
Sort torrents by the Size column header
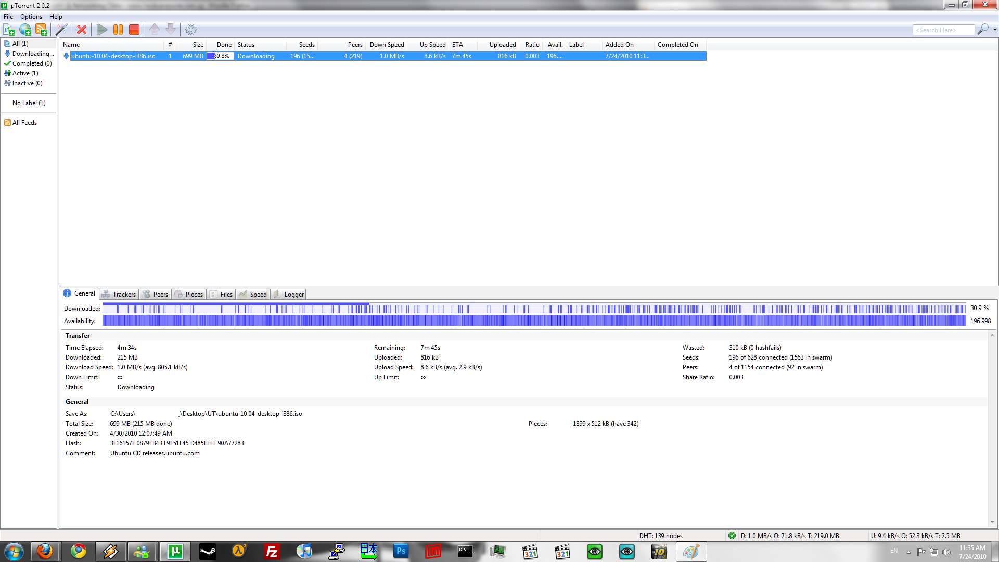[191, 45]
